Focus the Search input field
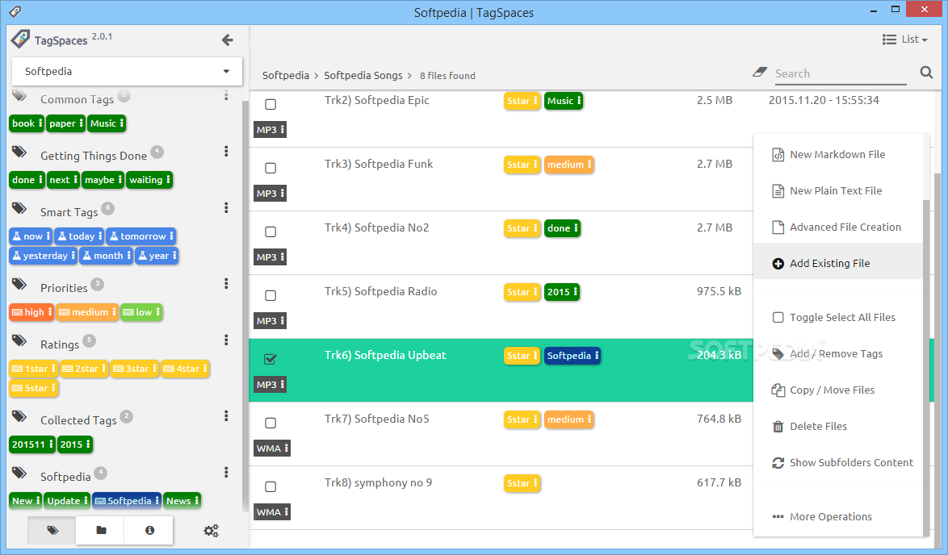This screenshot has height=555, width=948. tap(841, 73)
